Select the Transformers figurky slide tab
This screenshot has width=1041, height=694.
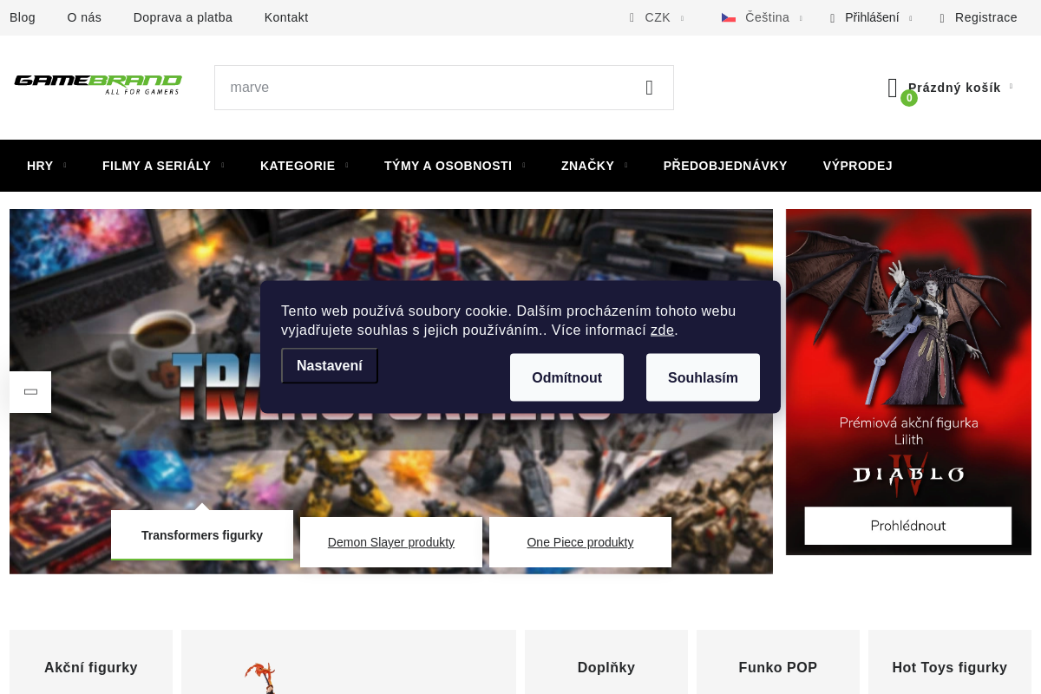pyautogui.click(x=202, y=535)
